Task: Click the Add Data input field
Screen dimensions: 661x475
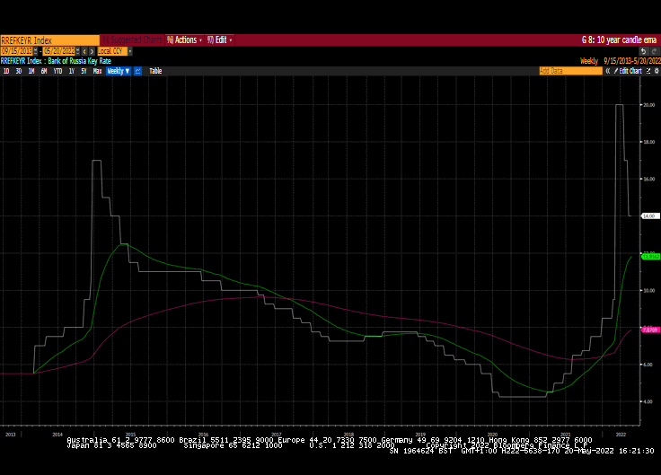Action: coord(564,70)
